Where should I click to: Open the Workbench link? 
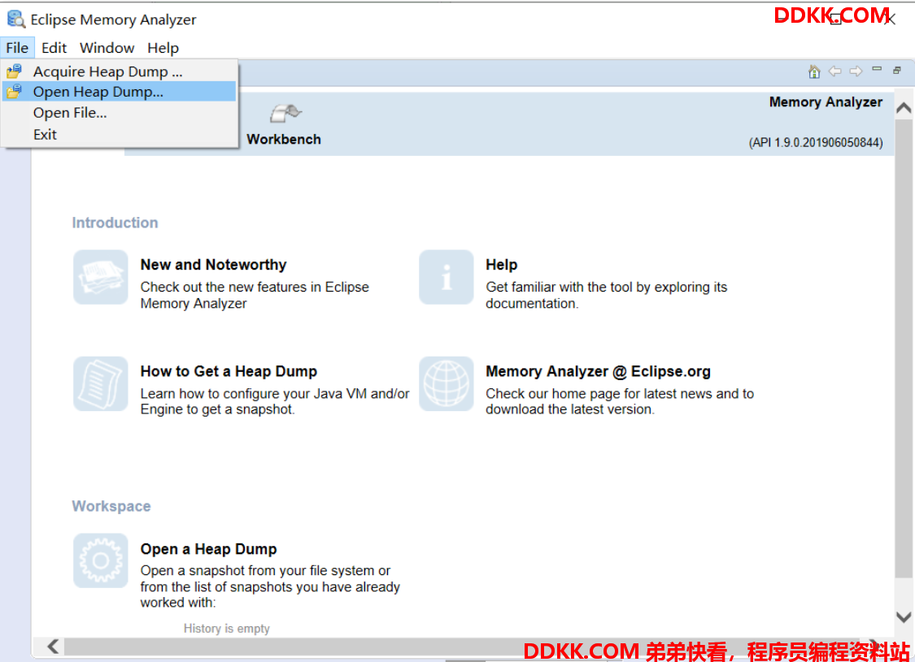point(284,139)
